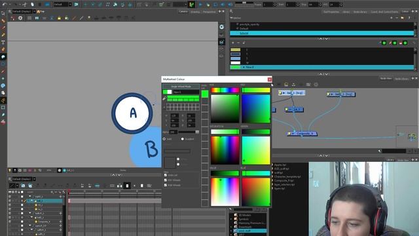Select the arrow Select tool
The height and width of the screenshot is (236, 419).
(3, 13)
